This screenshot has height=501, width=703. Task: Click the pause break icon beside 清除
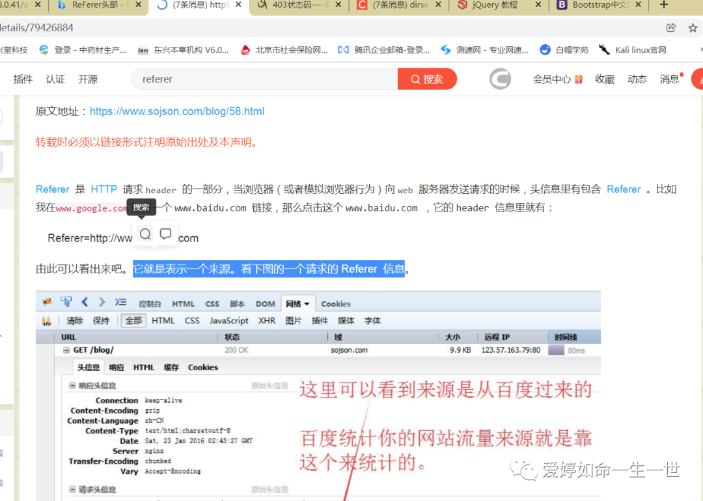[47, 321]
